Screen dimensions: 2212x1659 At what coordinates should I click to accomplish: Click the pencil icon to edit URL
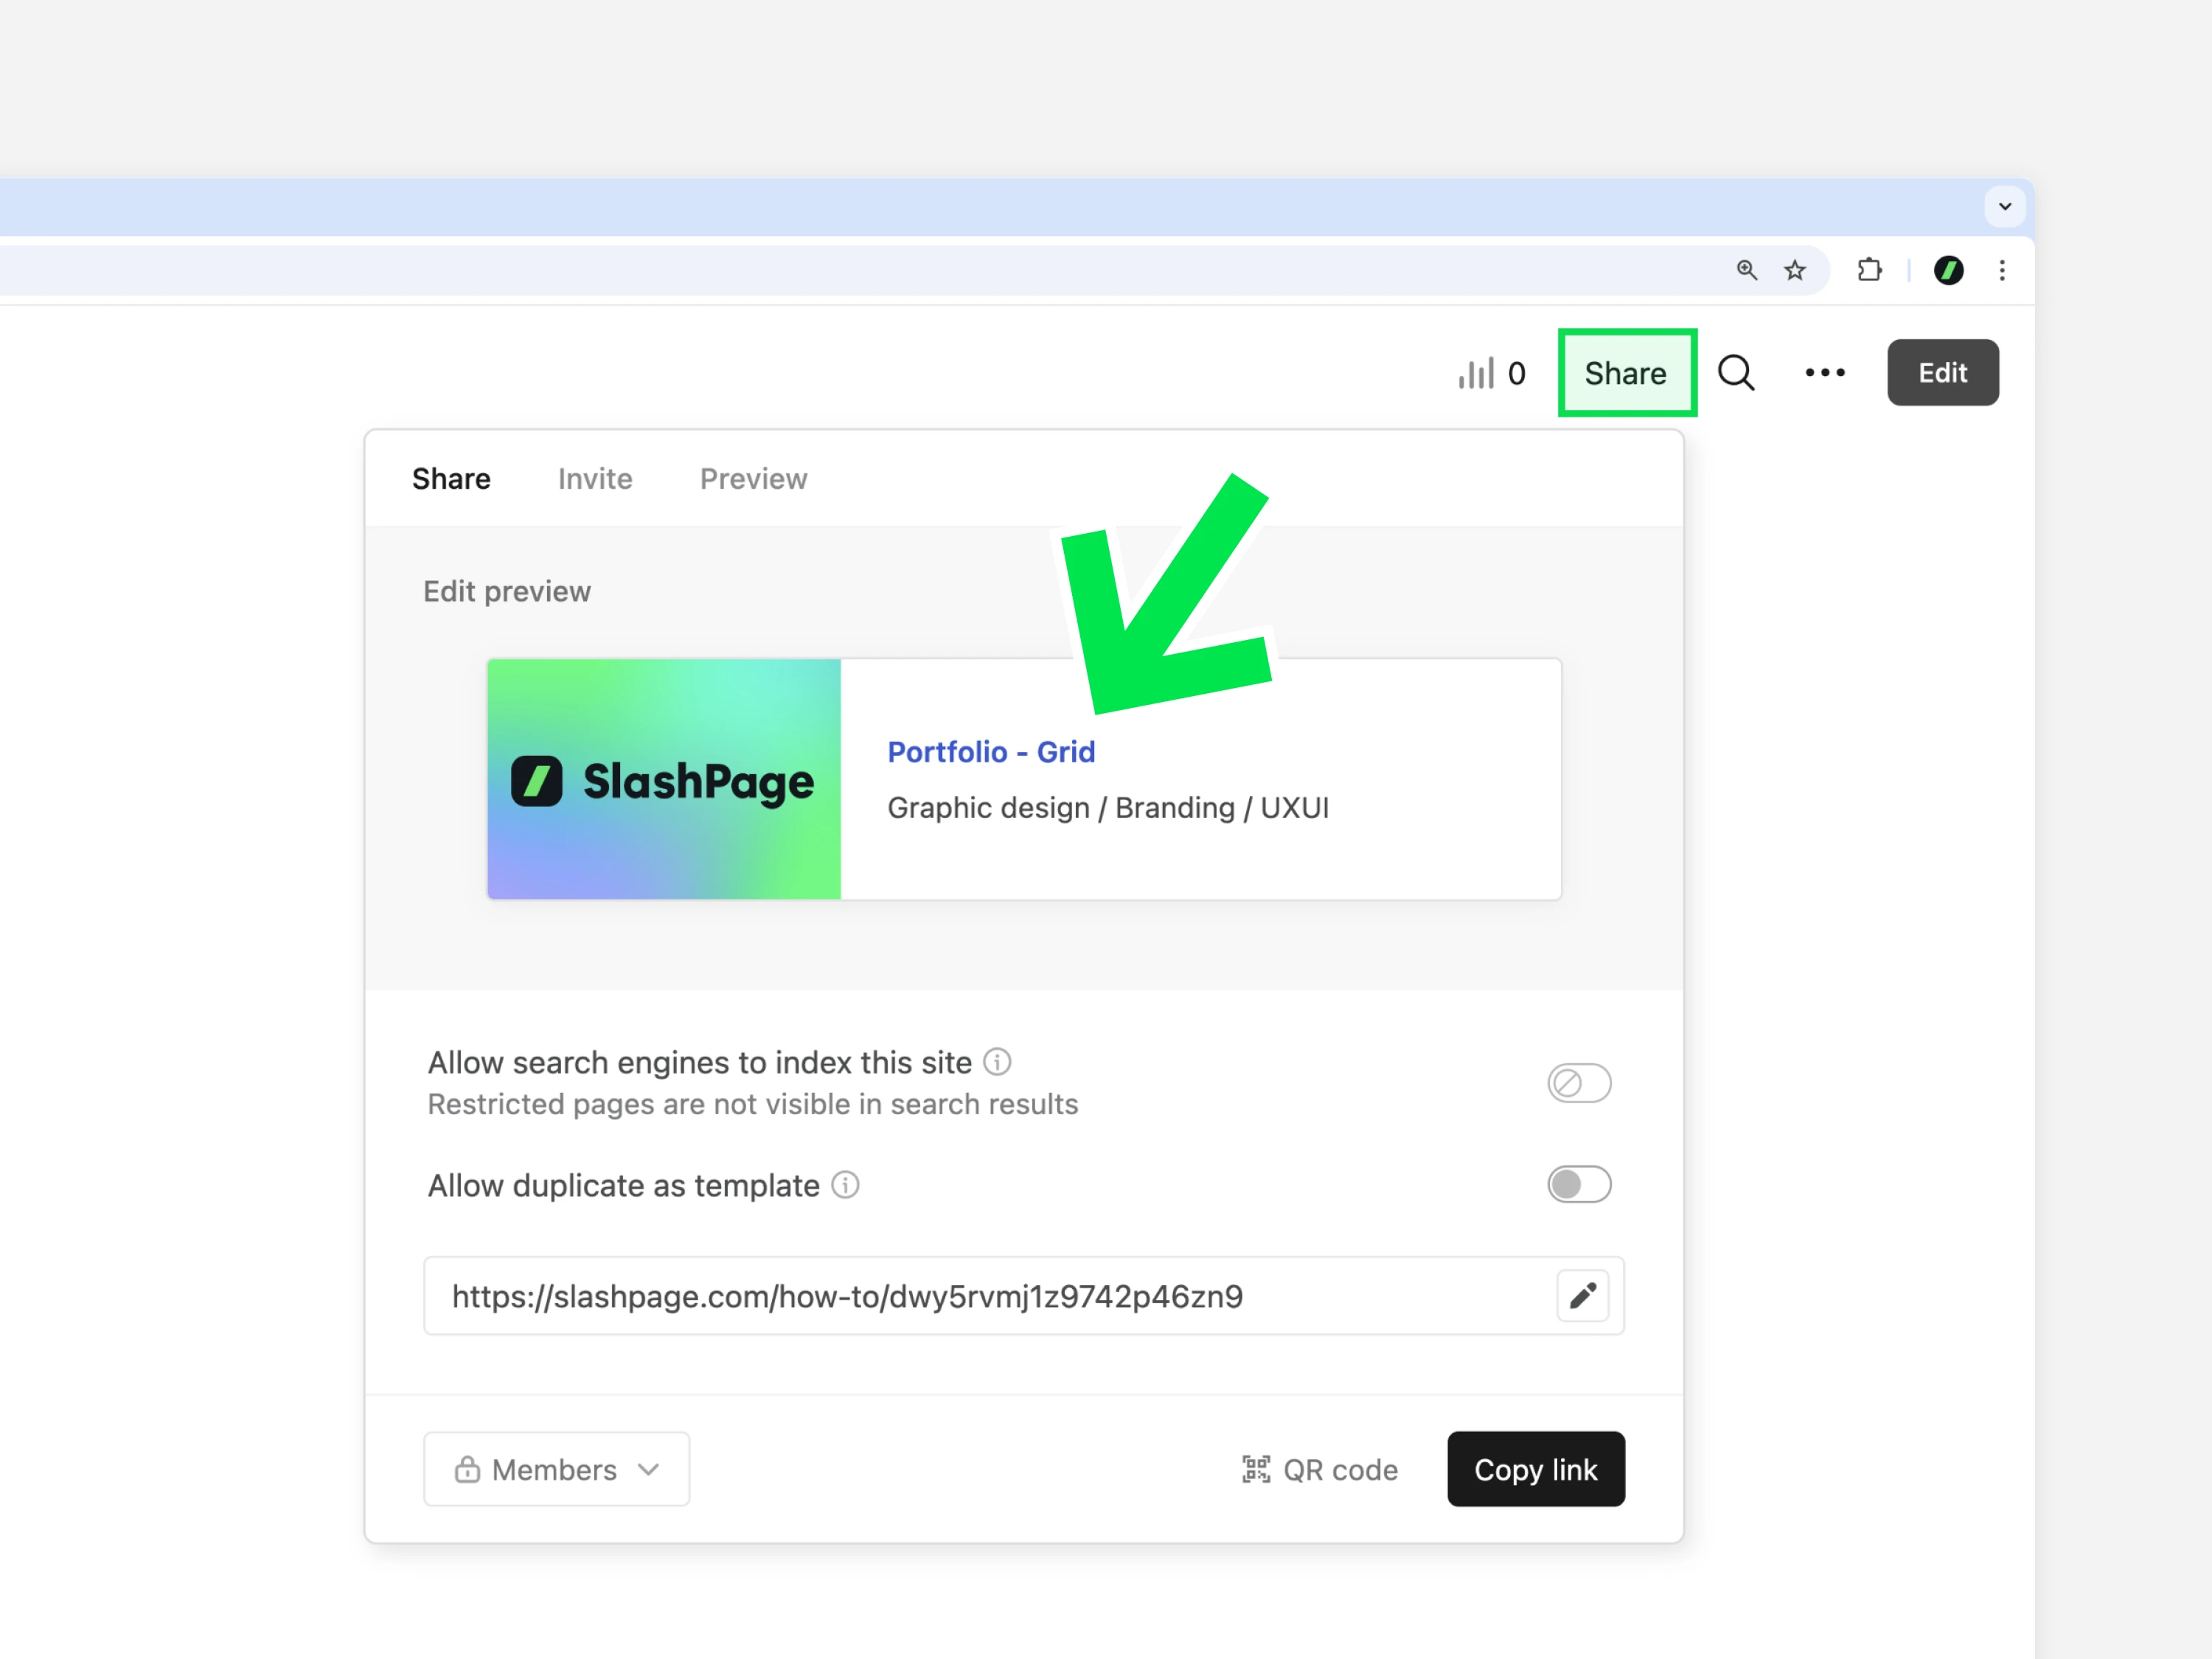1583,1296
